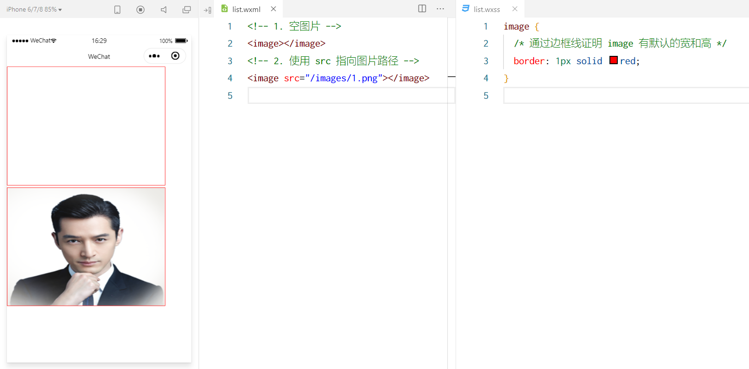
Task: Open the iPhone 6/7/8 device dropdown
Action: pos(34,9)
